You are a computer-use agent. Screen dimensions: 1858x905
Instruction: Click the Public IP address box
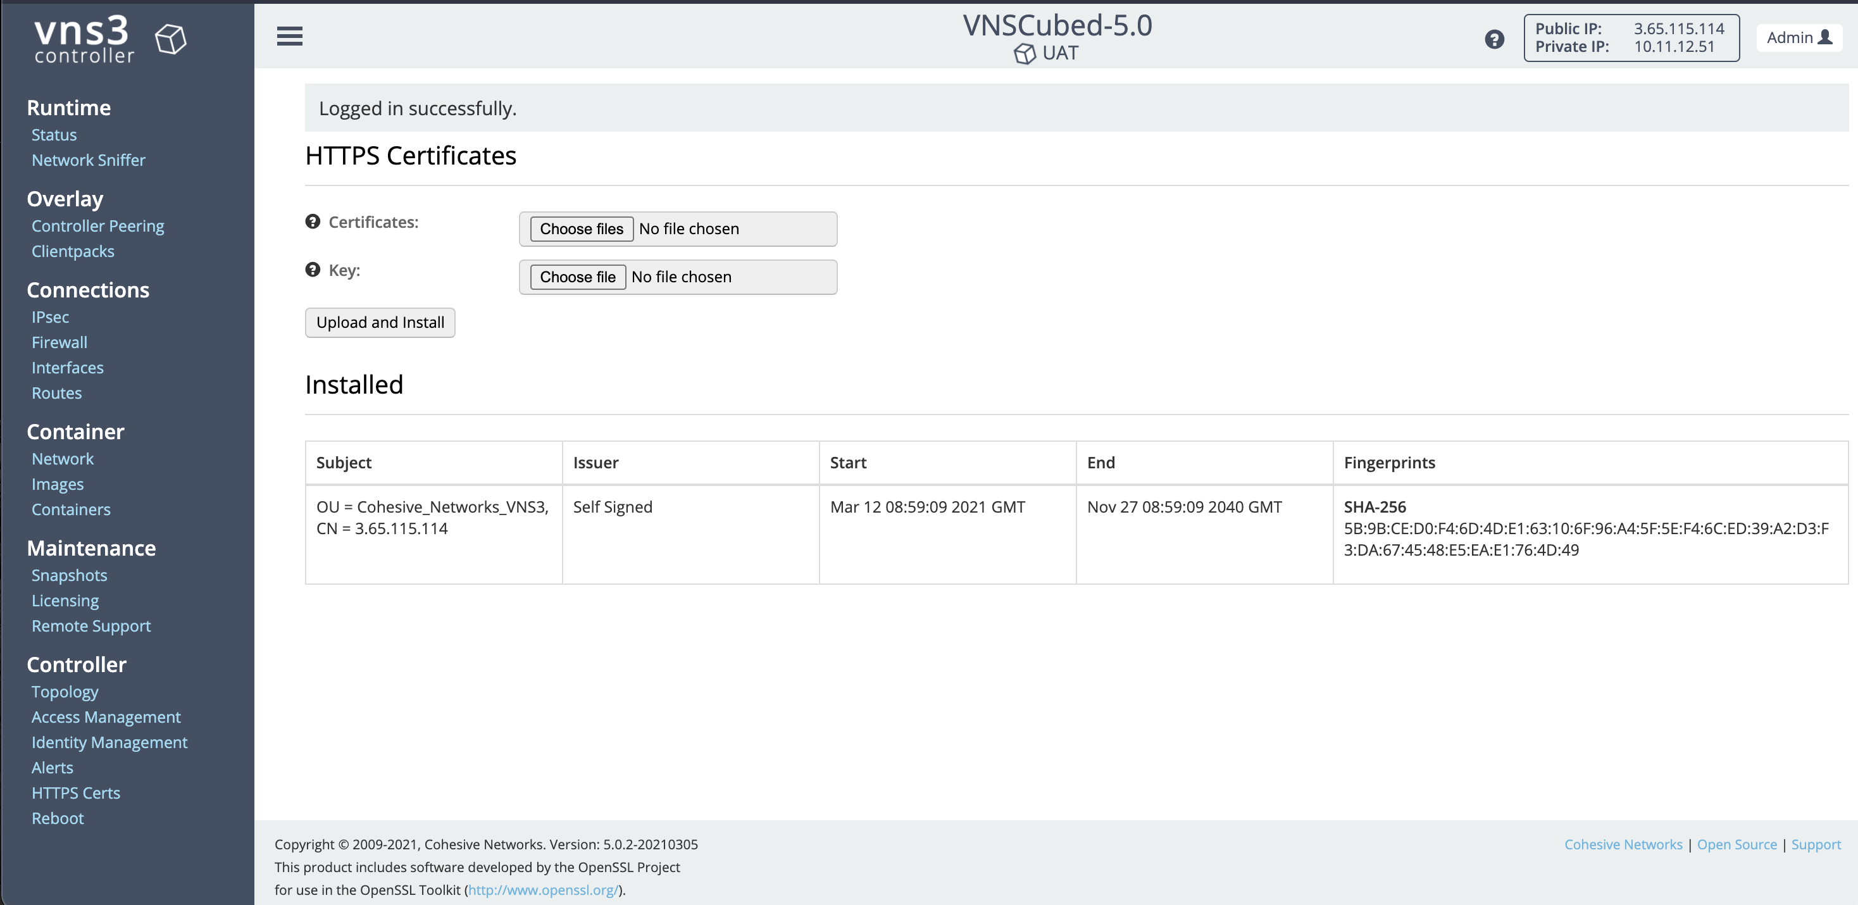click(x=1631, y=37)
